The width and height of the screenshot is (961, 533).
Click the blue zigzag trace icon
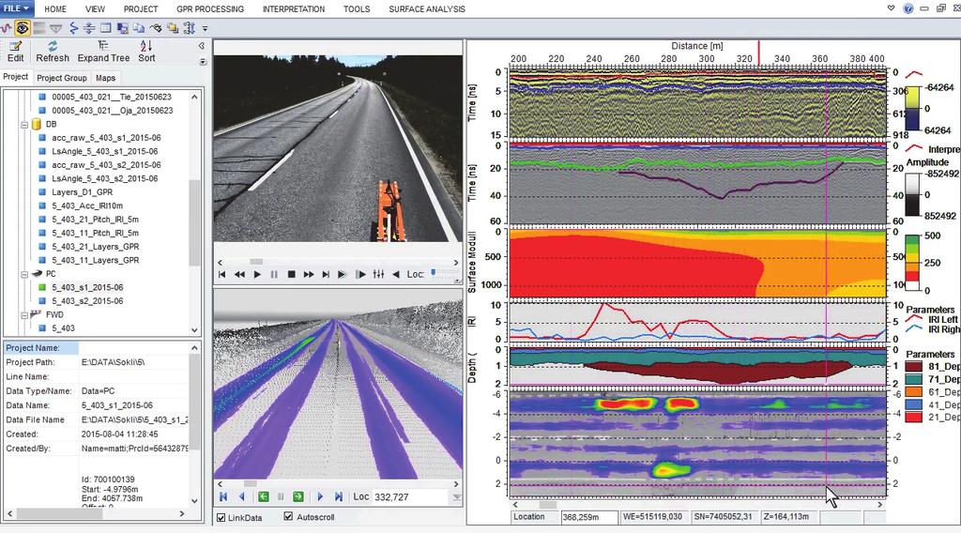[73, 28]
